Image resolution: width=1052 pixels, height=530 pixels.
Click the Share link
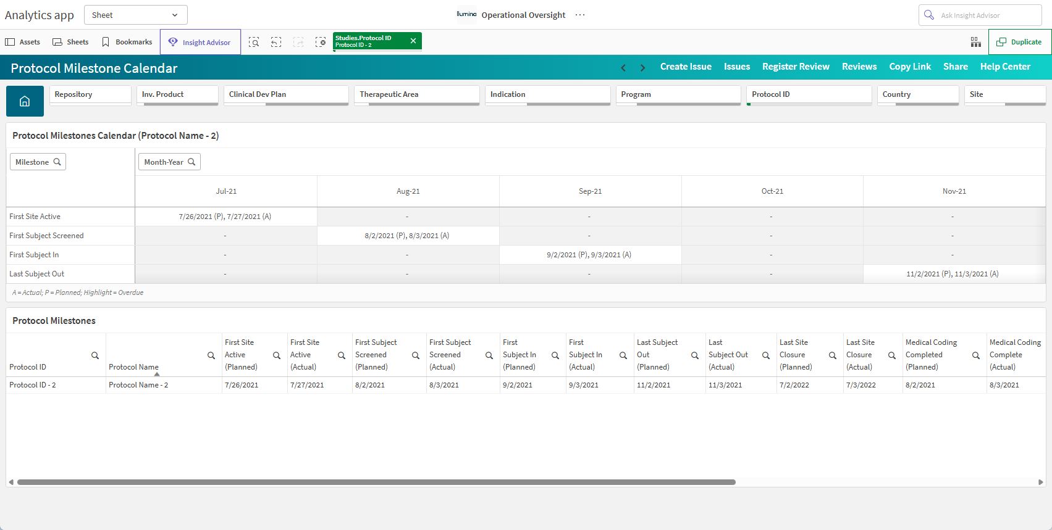956,67
